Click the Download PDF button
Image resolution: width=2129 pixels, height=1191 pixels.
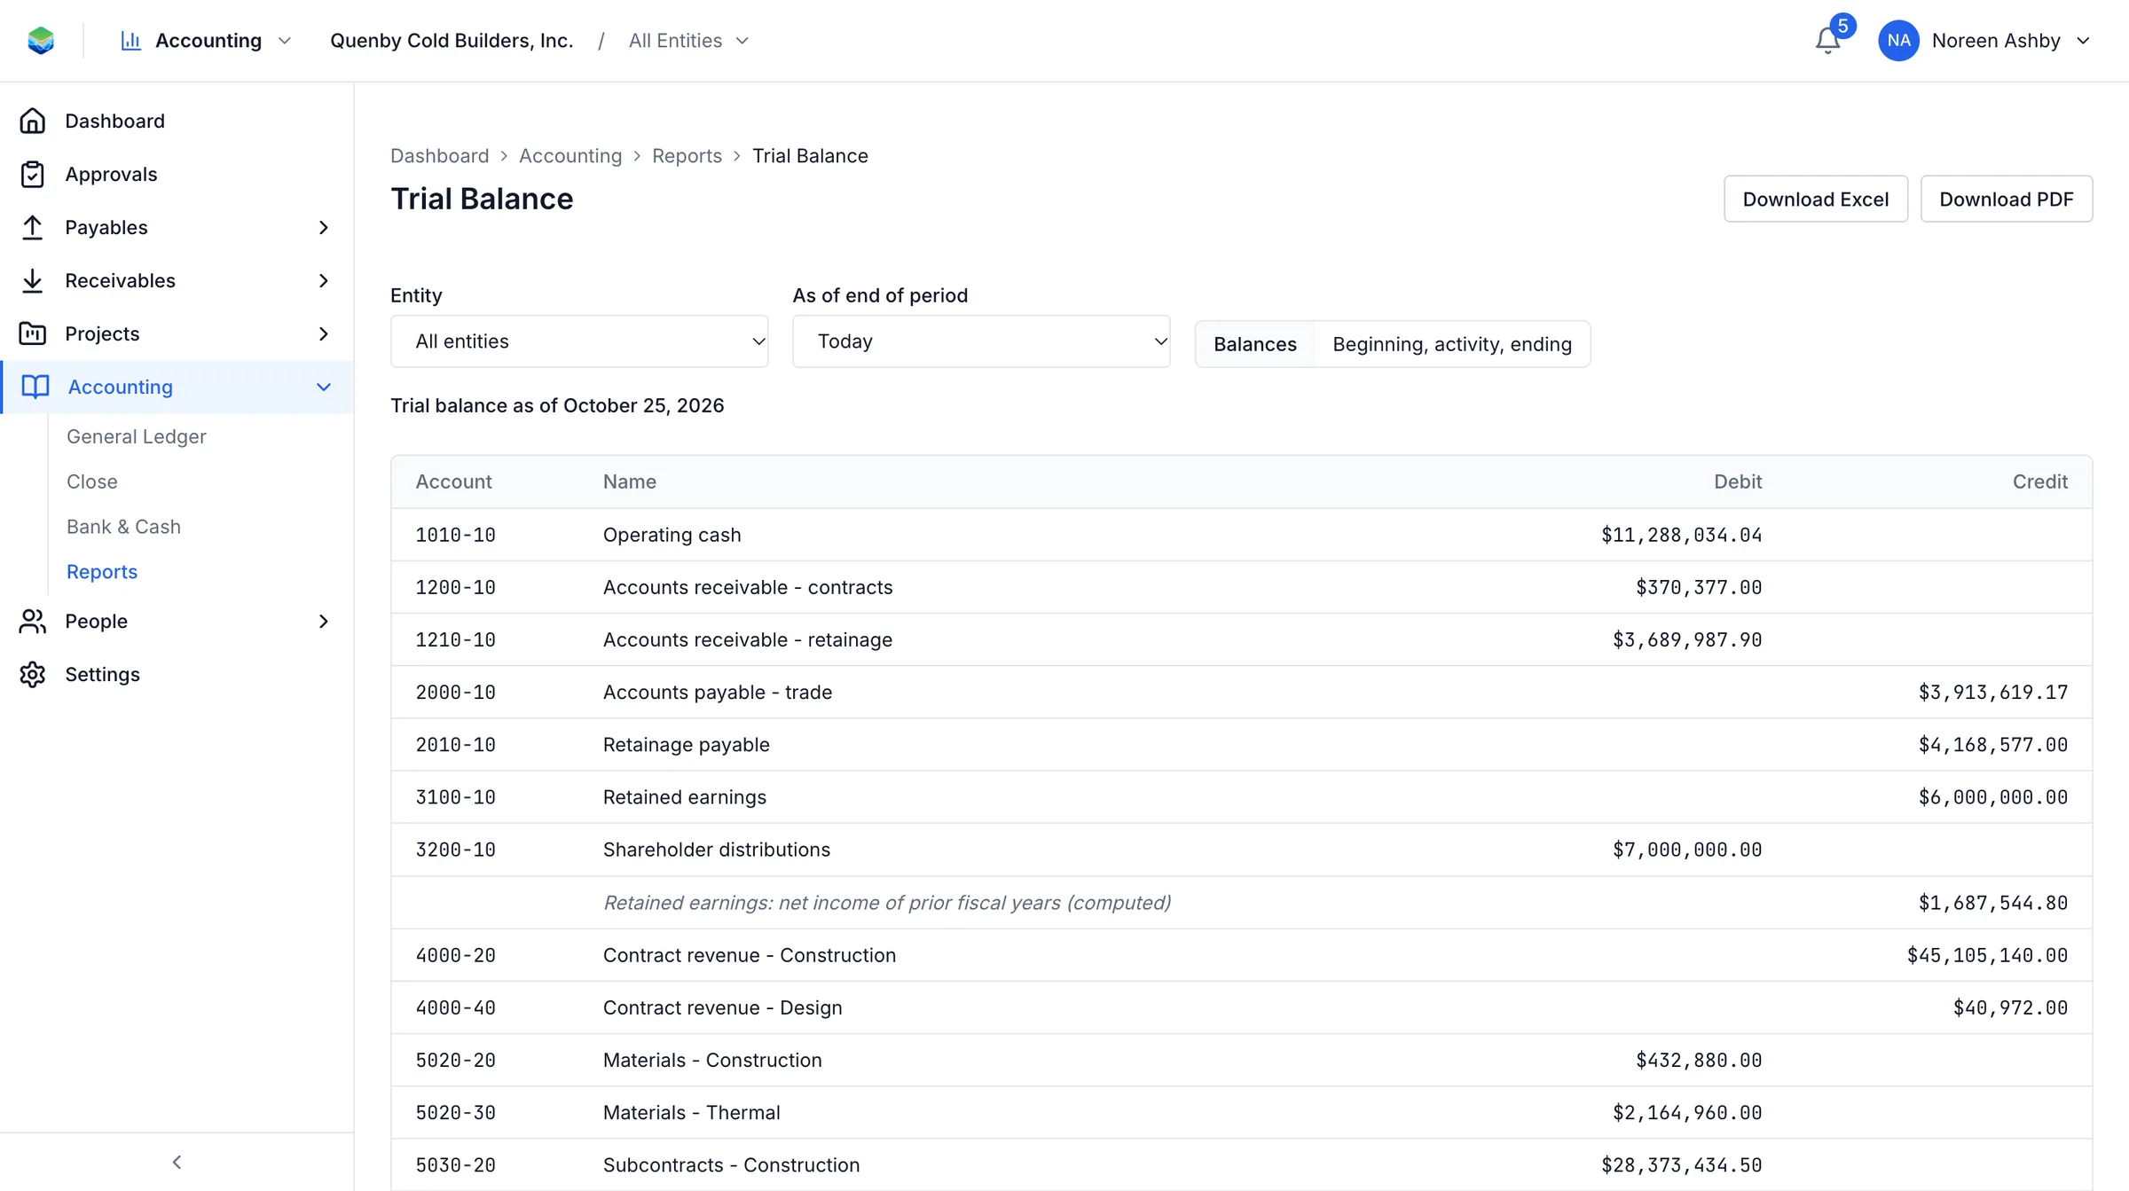point(2006,199)
